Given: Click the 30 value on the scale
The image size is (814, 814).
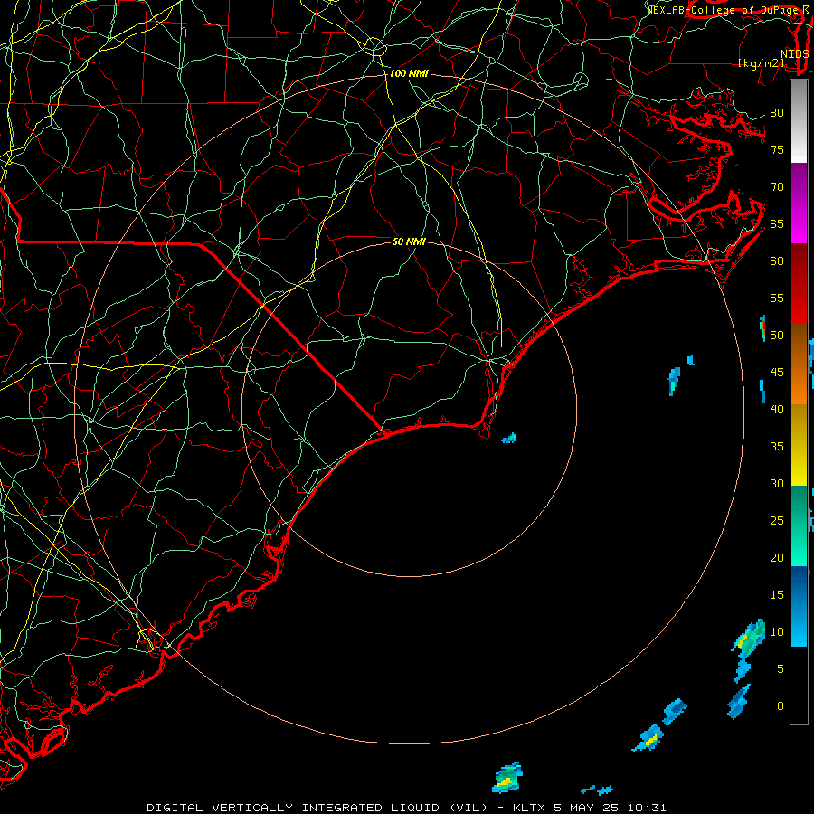Looking at the screenshot, I should coord(777,483).
